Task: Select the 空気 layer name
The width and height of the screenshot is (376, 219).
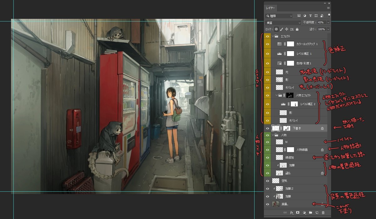Action: 284,181
